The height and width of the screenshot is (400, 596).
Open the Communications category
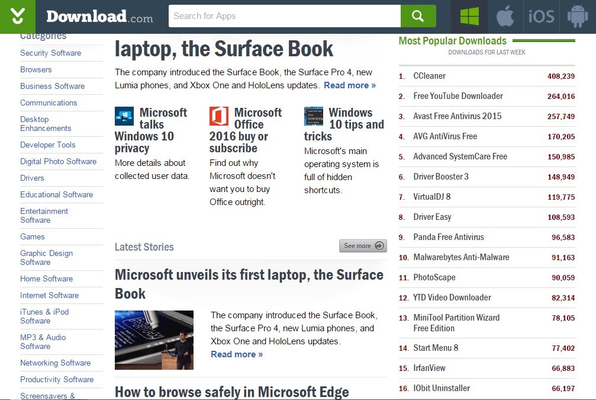[x=49, y=103]
